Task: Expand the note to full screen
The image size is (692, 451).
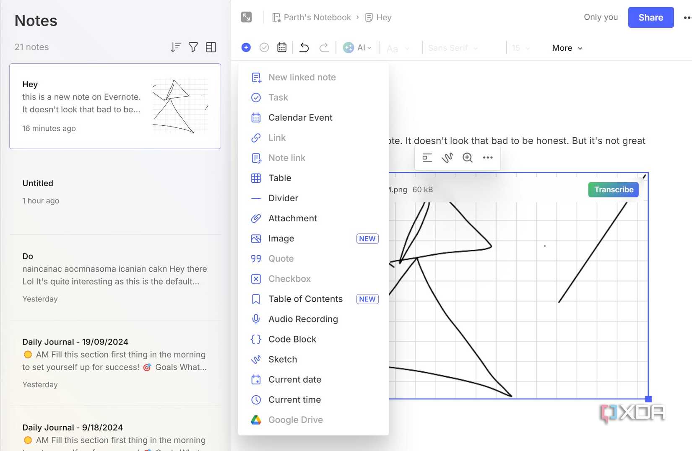Action: click(247, 17)
